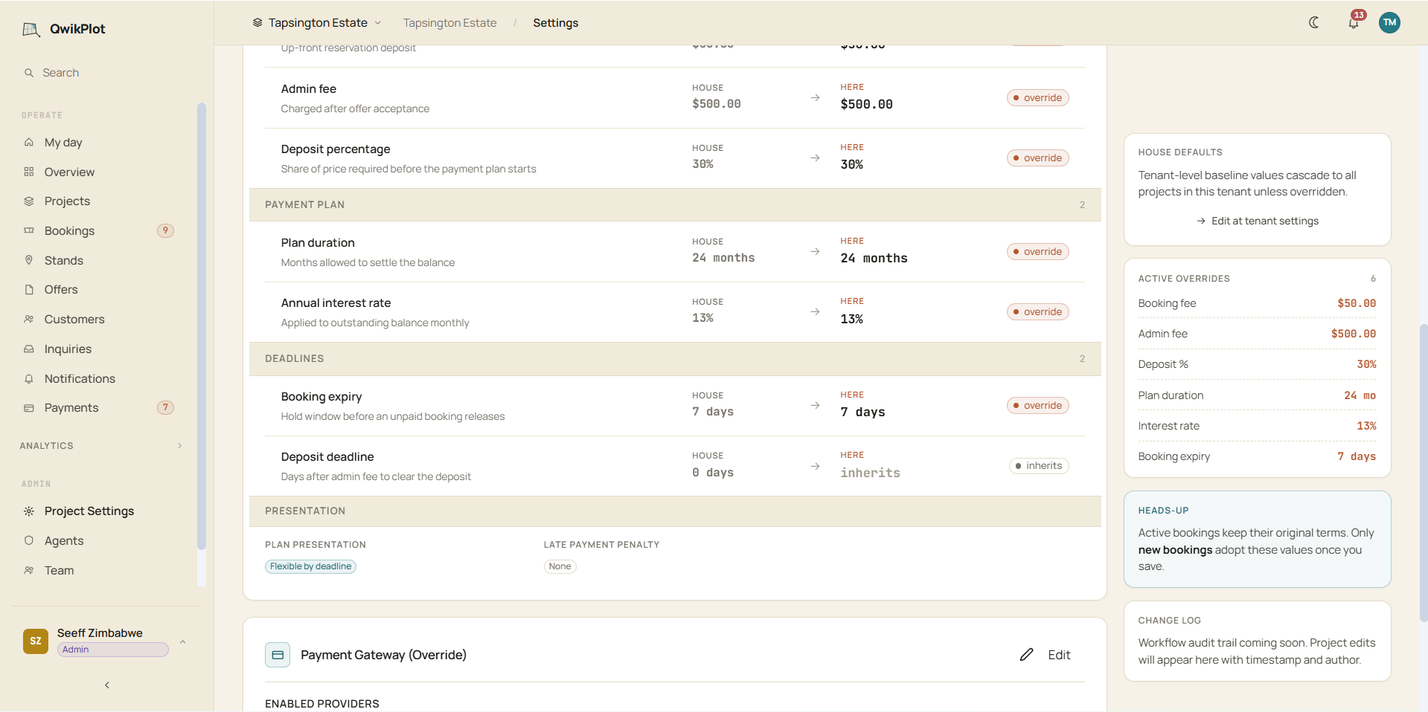Click the Agents circle icon
This screenshot has width=1428, height=712.
(29, 541)
